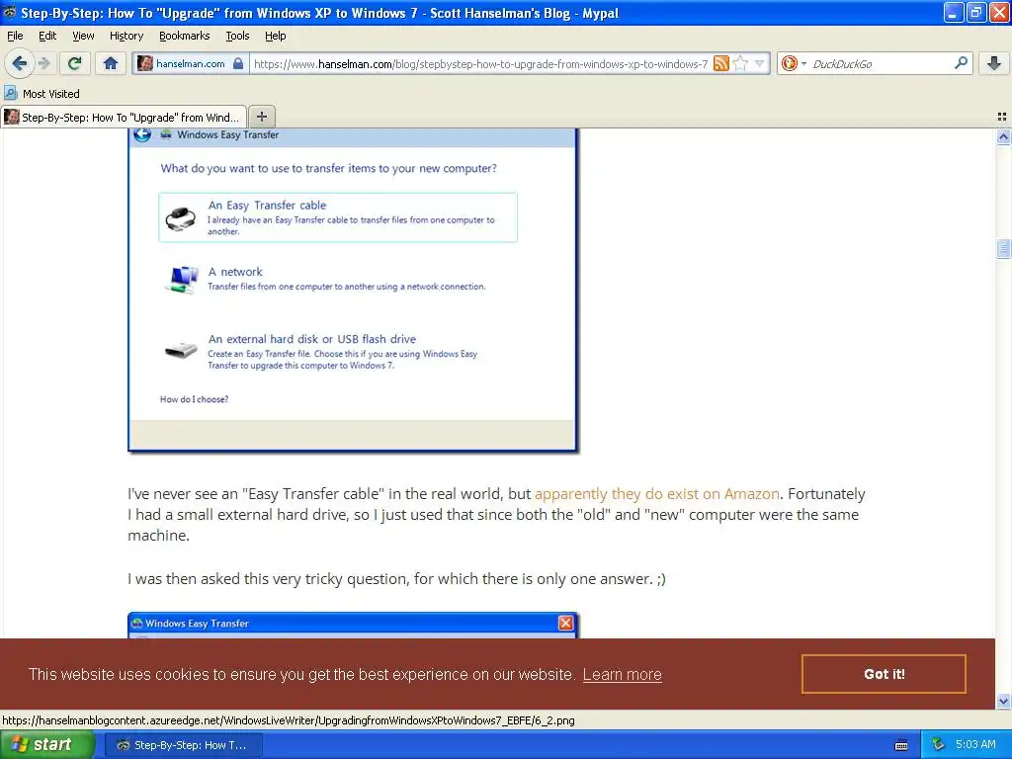This screenshot has height=759, width=1012.
Task: Click the Forward navigation arrow
Action: pos(43,63)
